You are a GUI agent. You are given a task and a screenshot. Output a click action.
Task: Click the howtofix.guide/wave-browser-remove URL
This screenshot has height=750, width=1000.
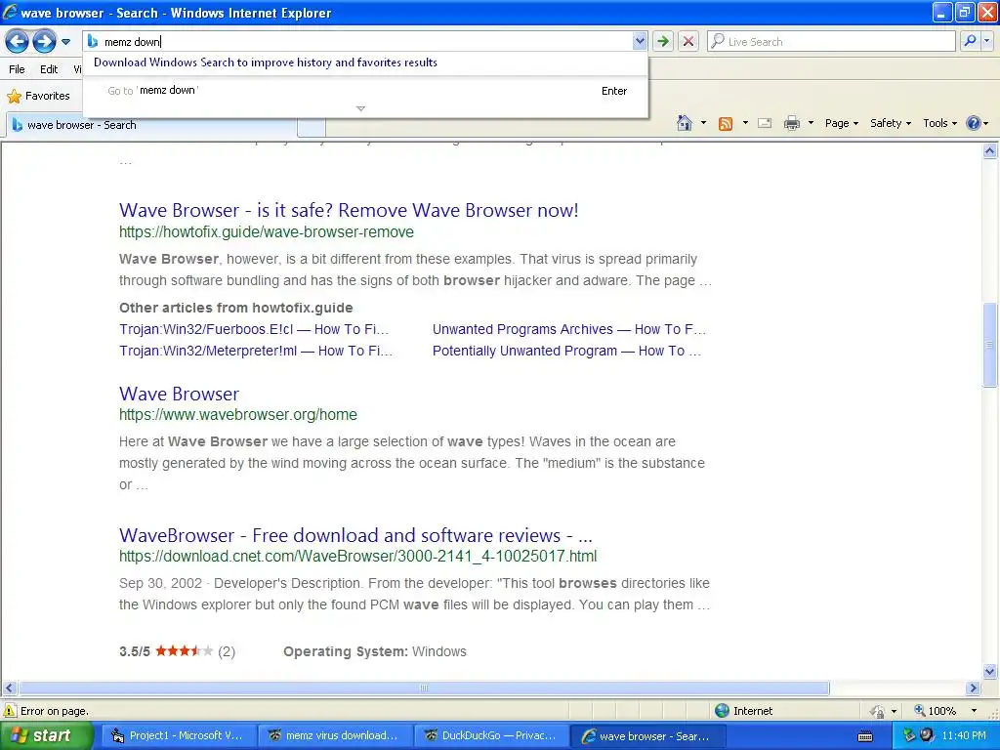coord(266,232)
